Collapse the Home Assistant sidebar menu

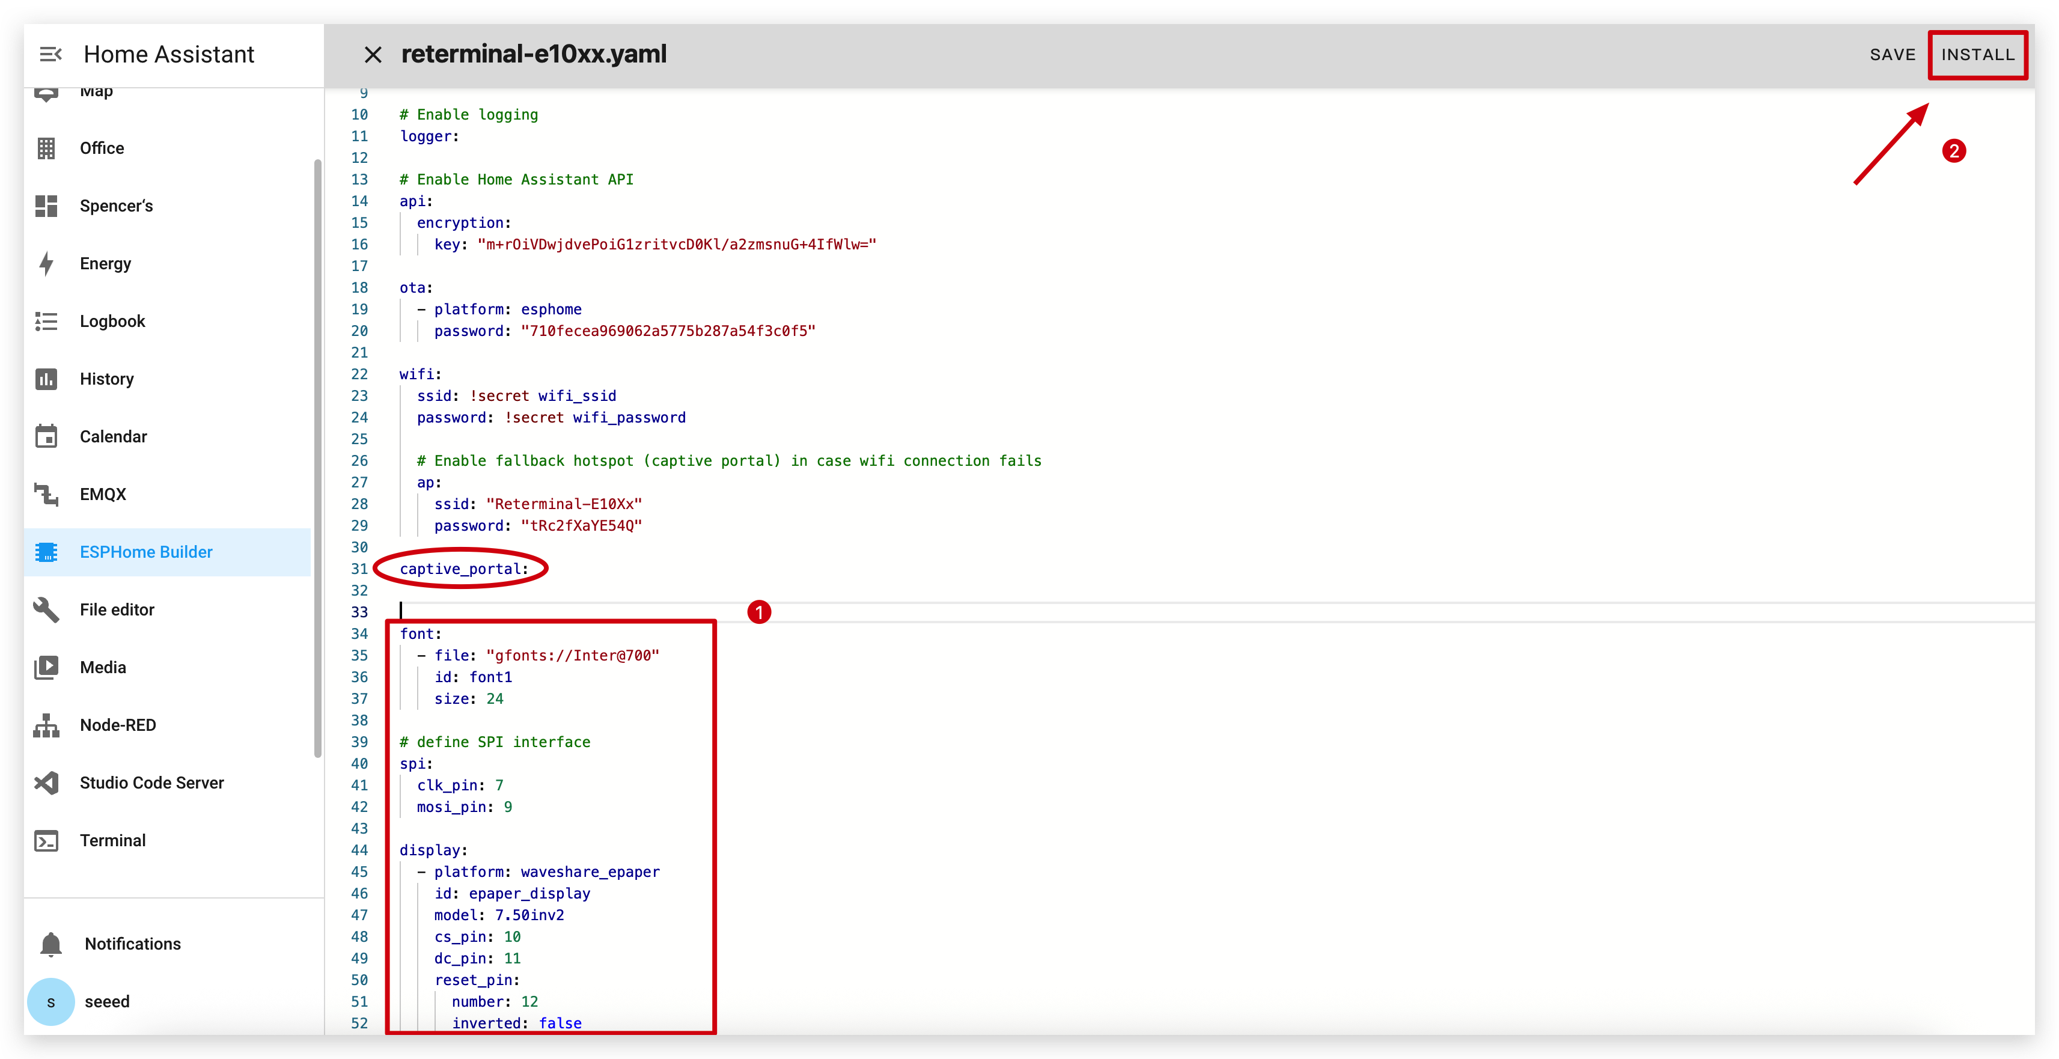pyautogui.click(x=50, y=54)
